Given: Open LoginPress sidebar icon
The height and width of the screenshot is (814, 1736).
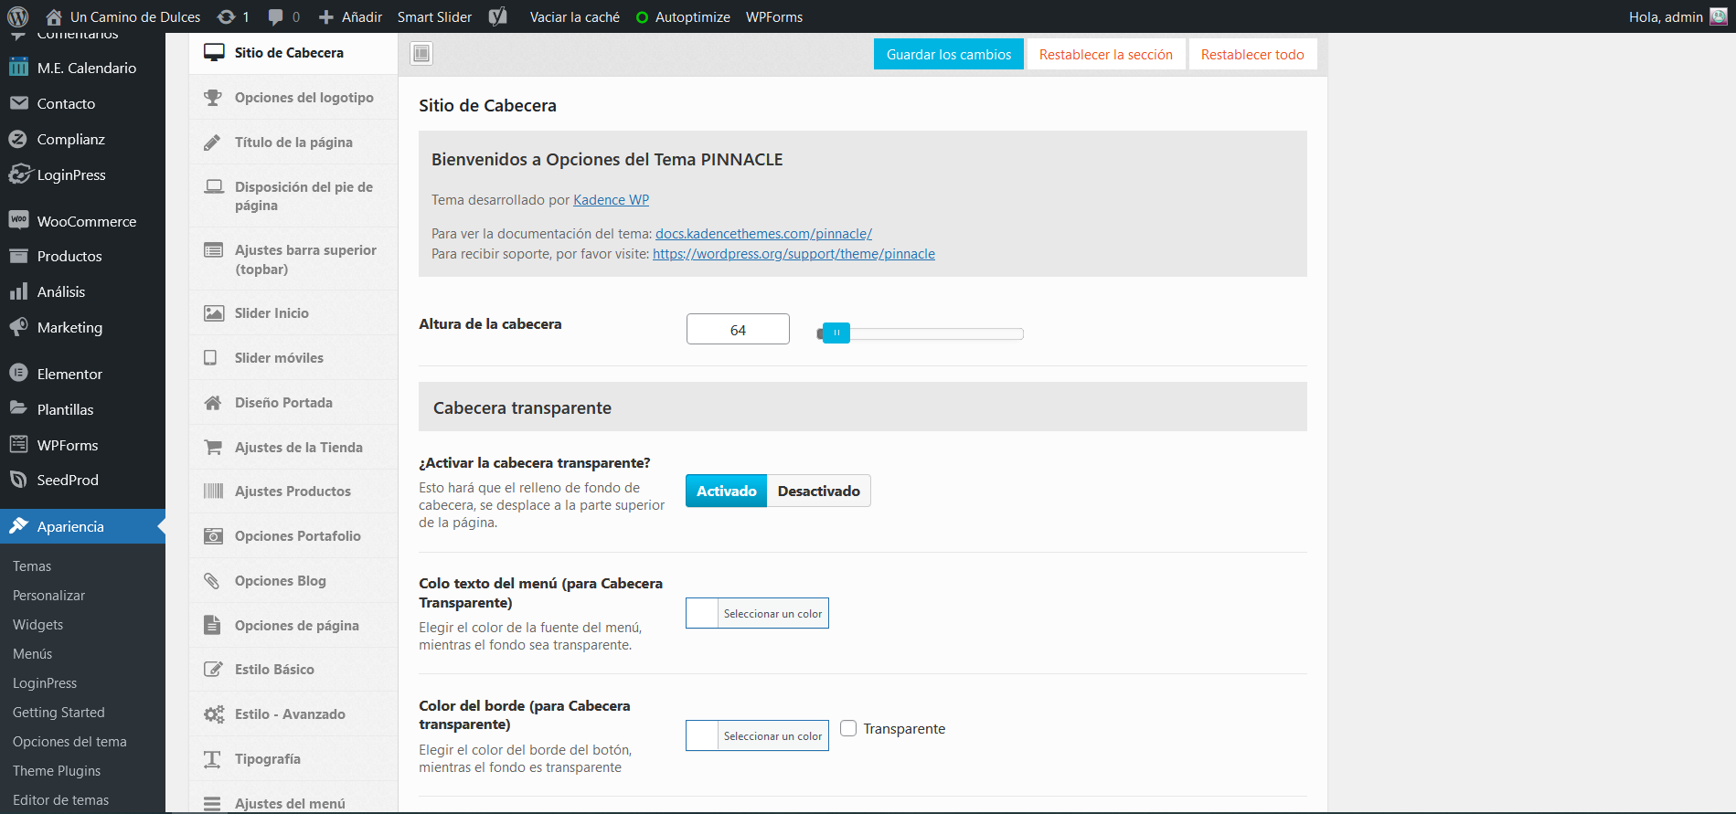Looking at the screenshot, I should pyautogui.click(x=19, y=174).
